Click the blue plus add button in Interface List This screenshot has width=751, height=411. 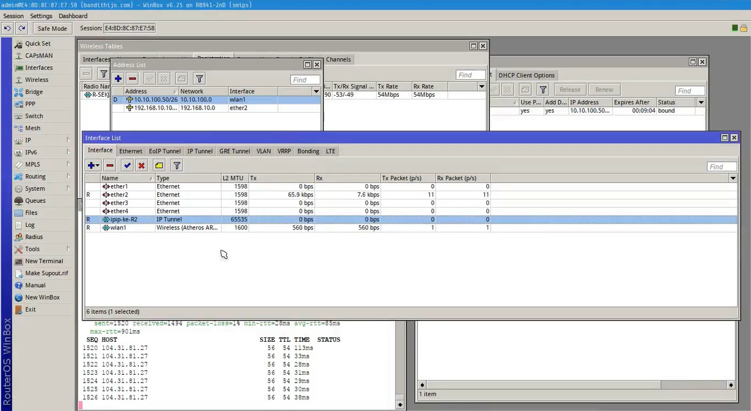point(91,165)
